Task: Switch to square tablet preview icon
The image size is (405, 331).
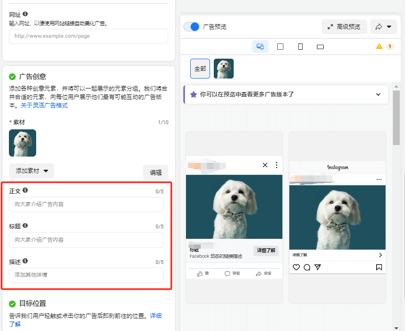Action: [x=280, y=47]
